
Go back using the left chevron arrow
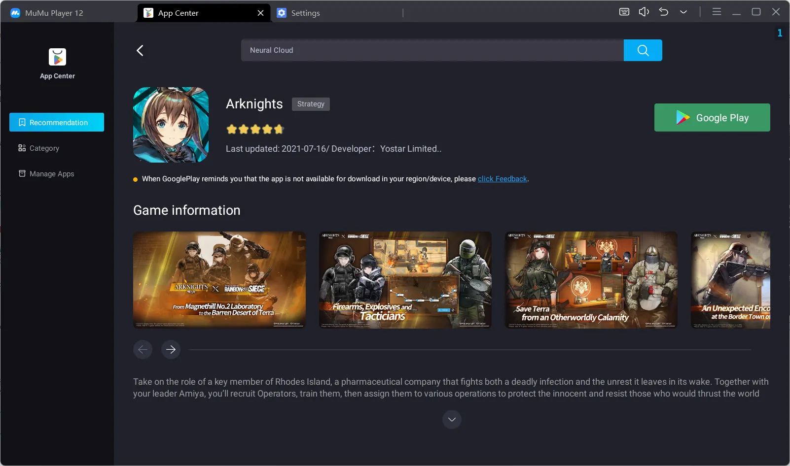140,51
